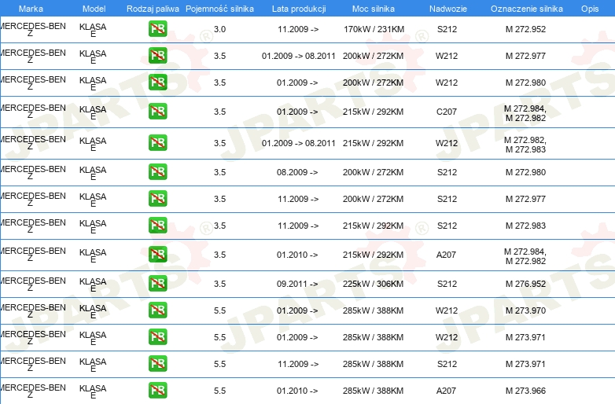Viewport: 615px width, 404px height.
Task: Click 11.2009 -> in M 273.971 row
Action: [x=298, y=364]
